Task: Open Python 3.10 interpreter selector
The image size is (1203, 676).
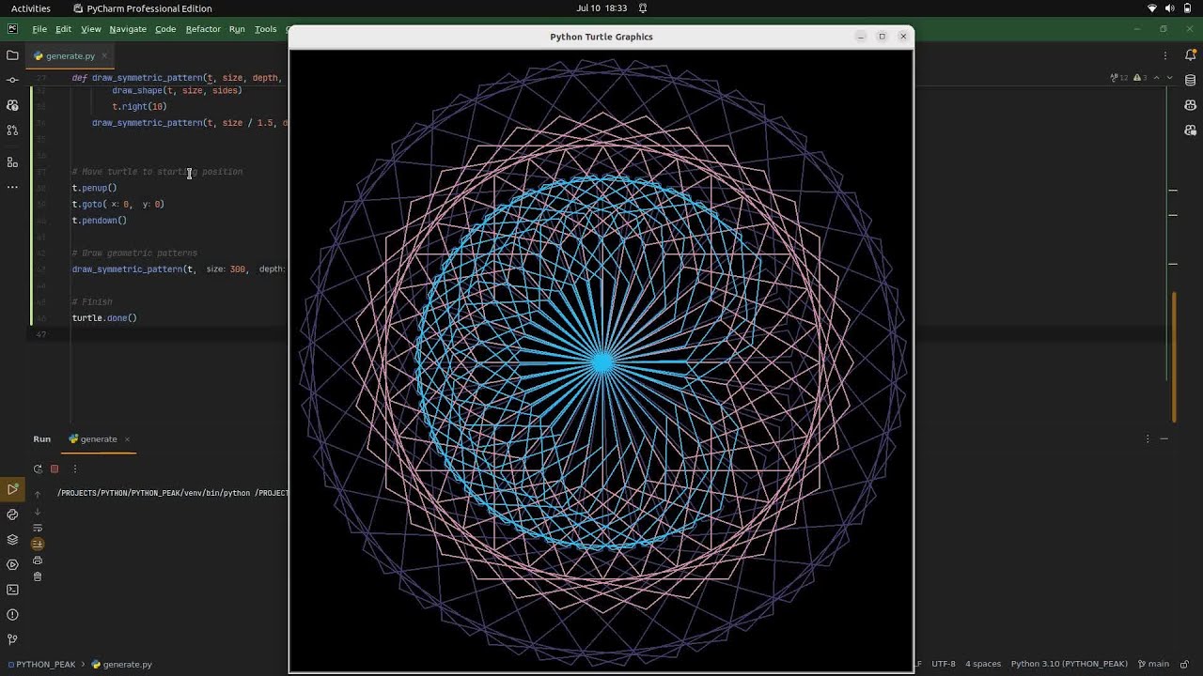Action: pos(1069,664)
